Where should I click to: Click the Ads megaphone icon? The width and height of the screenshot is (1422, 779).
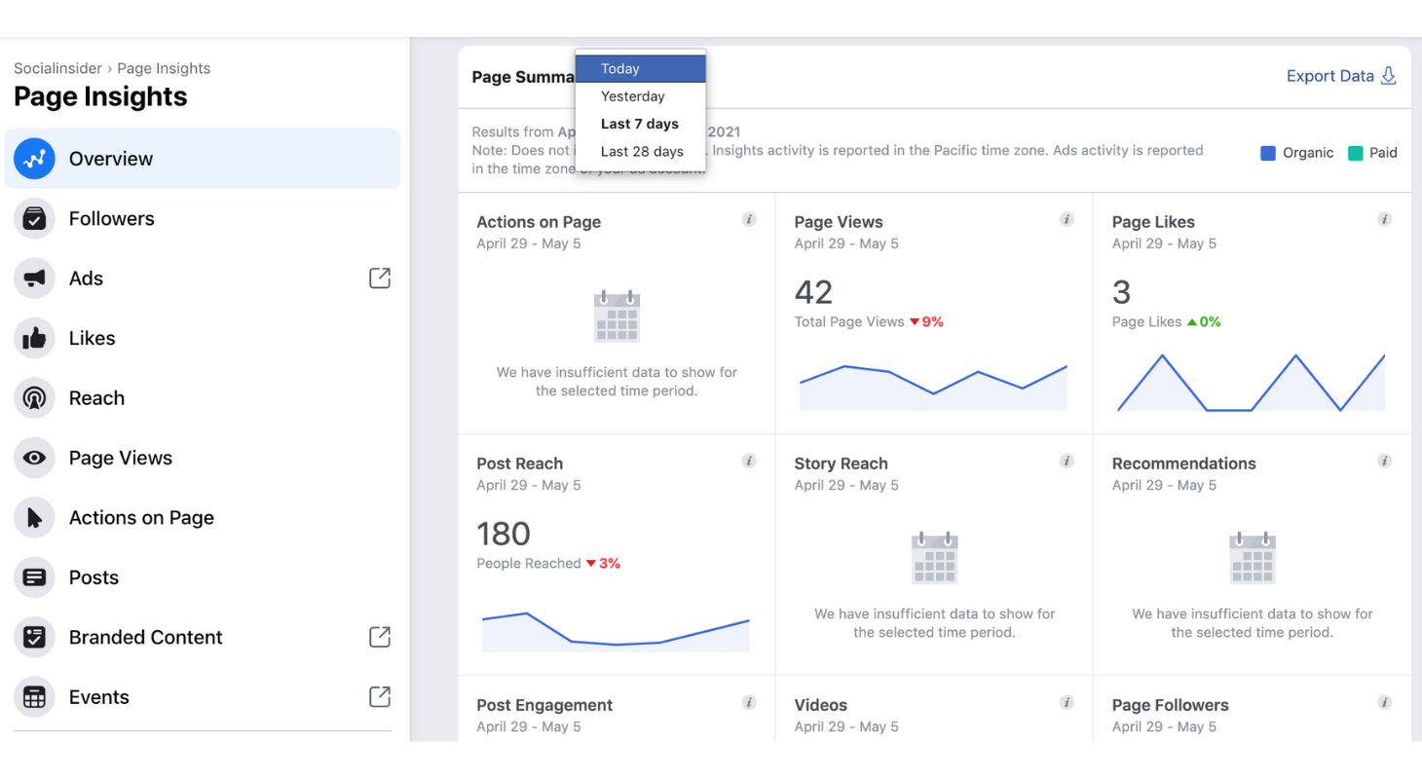point(34,278)
